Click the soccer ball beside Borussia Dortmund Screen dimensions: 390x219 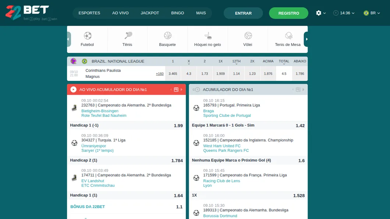[196, 213]
